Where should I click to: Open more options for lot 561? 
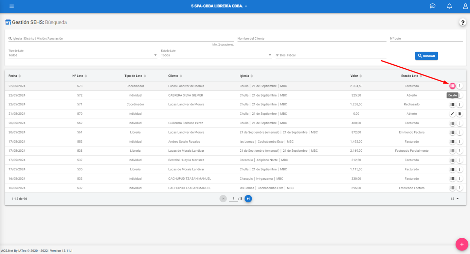pos(459,132)
